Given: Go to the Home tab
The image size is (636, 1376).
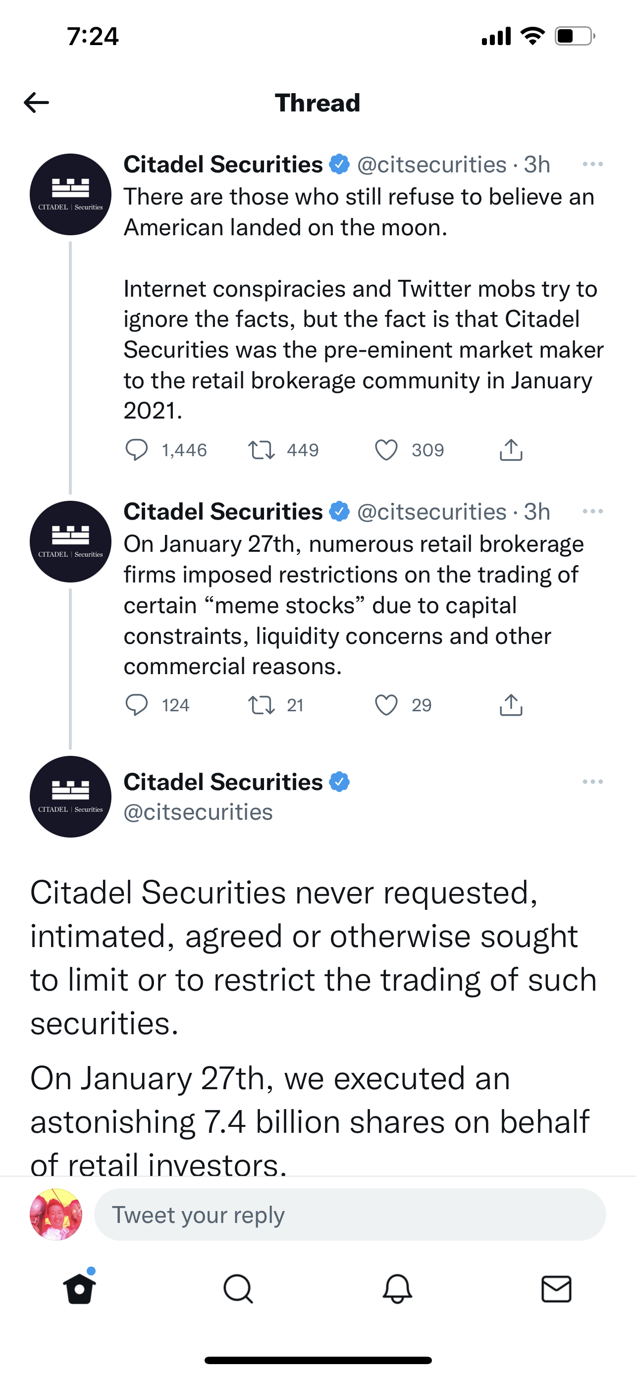Looking at the screenshot, I should 80,1289.
